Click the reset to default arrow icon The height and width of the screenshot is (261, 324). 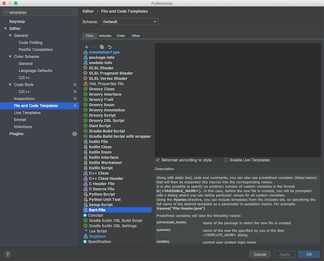[x=110, y=47]
